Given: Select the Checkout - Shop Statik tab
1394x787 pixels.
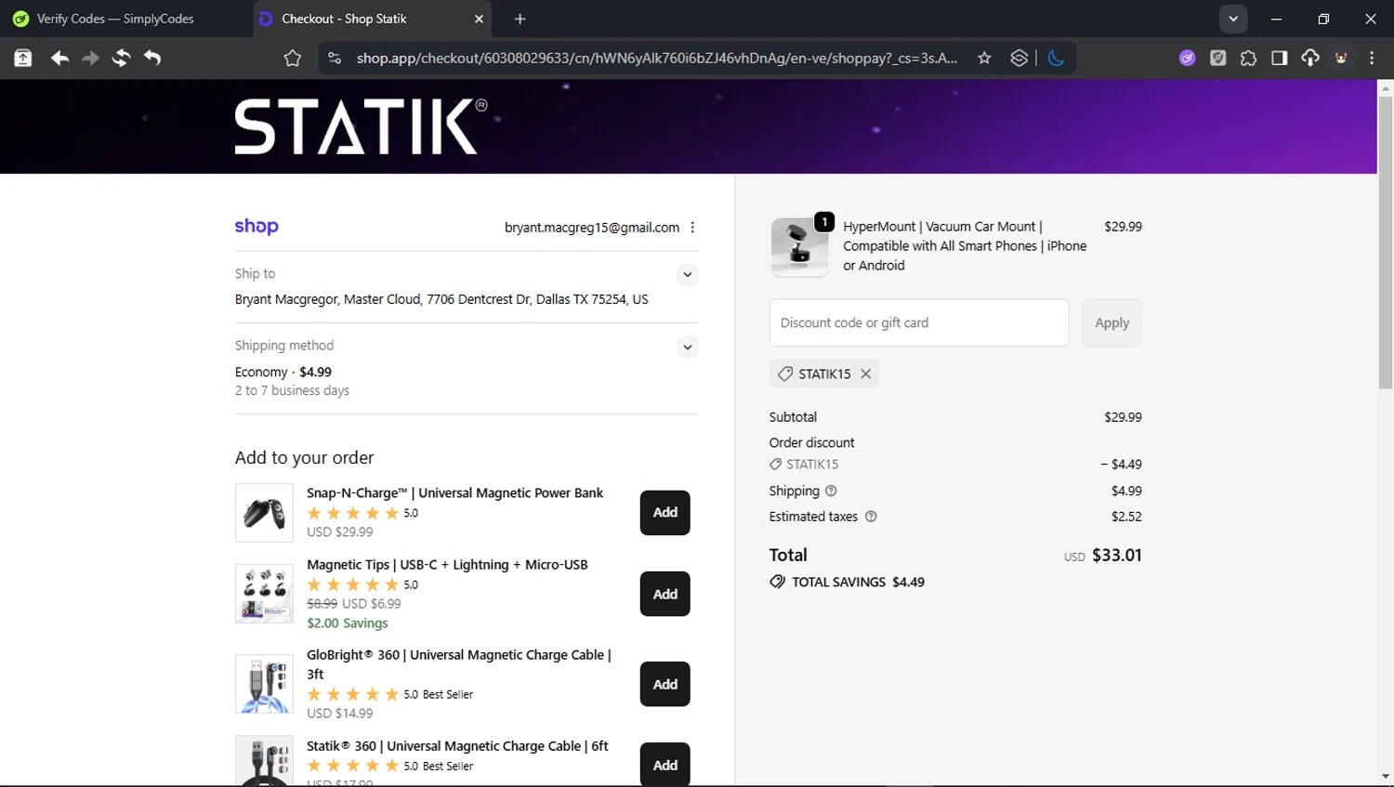Looking at the screenshot, I should tap(374, 19).
